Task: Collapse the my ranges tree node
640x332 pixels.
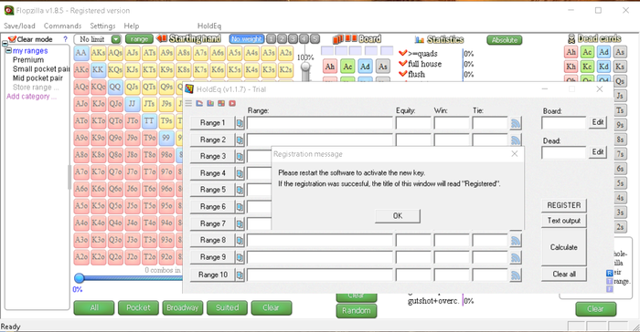Action: [x=8, y=50]
